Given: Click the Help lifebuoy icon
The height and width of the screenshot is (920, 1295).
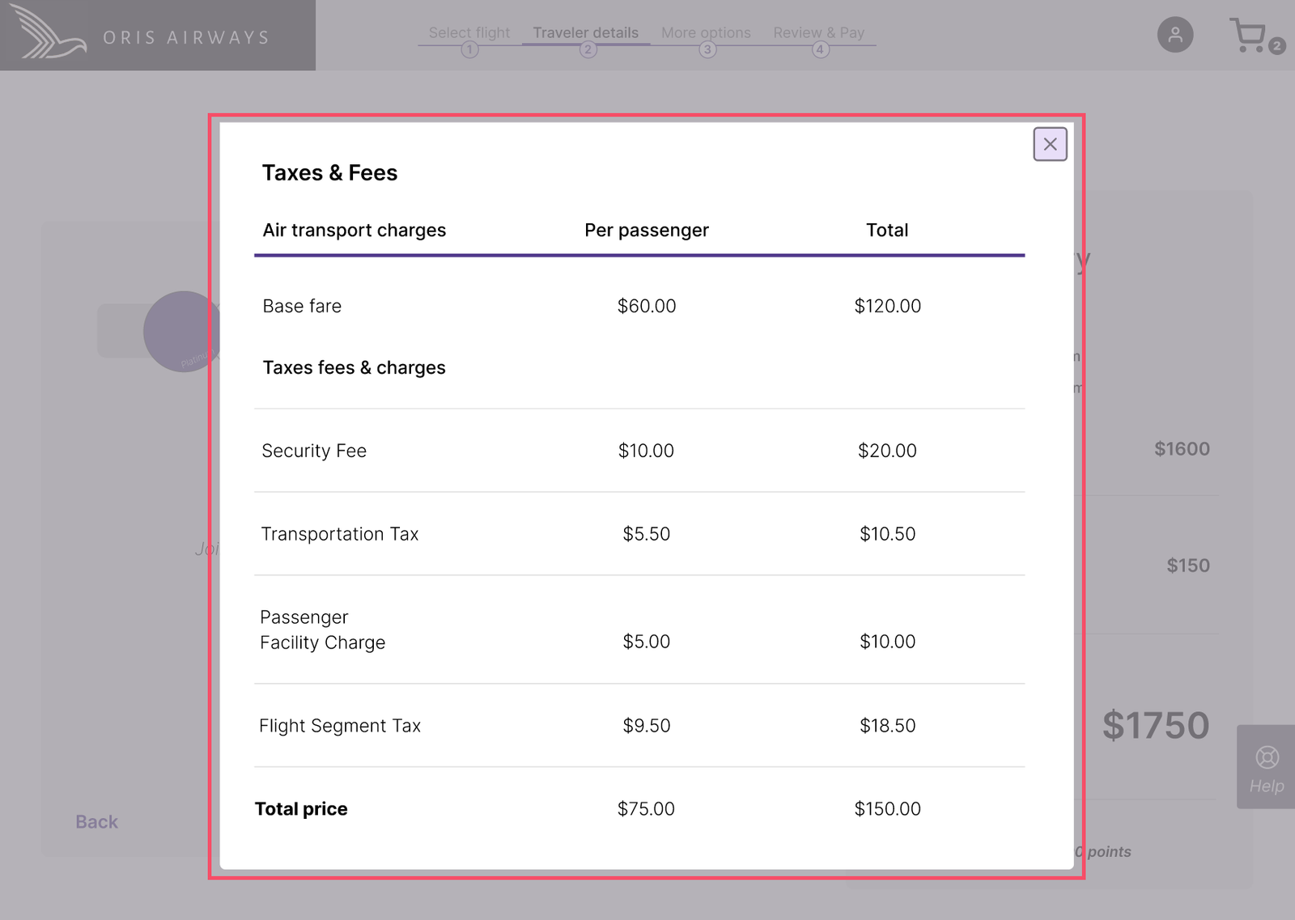Looking at the screenshot, I should [x=1267, y=757].
